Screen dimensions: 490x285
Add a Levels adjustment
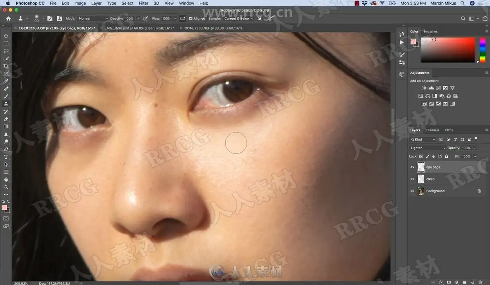(x=431, y=88)
